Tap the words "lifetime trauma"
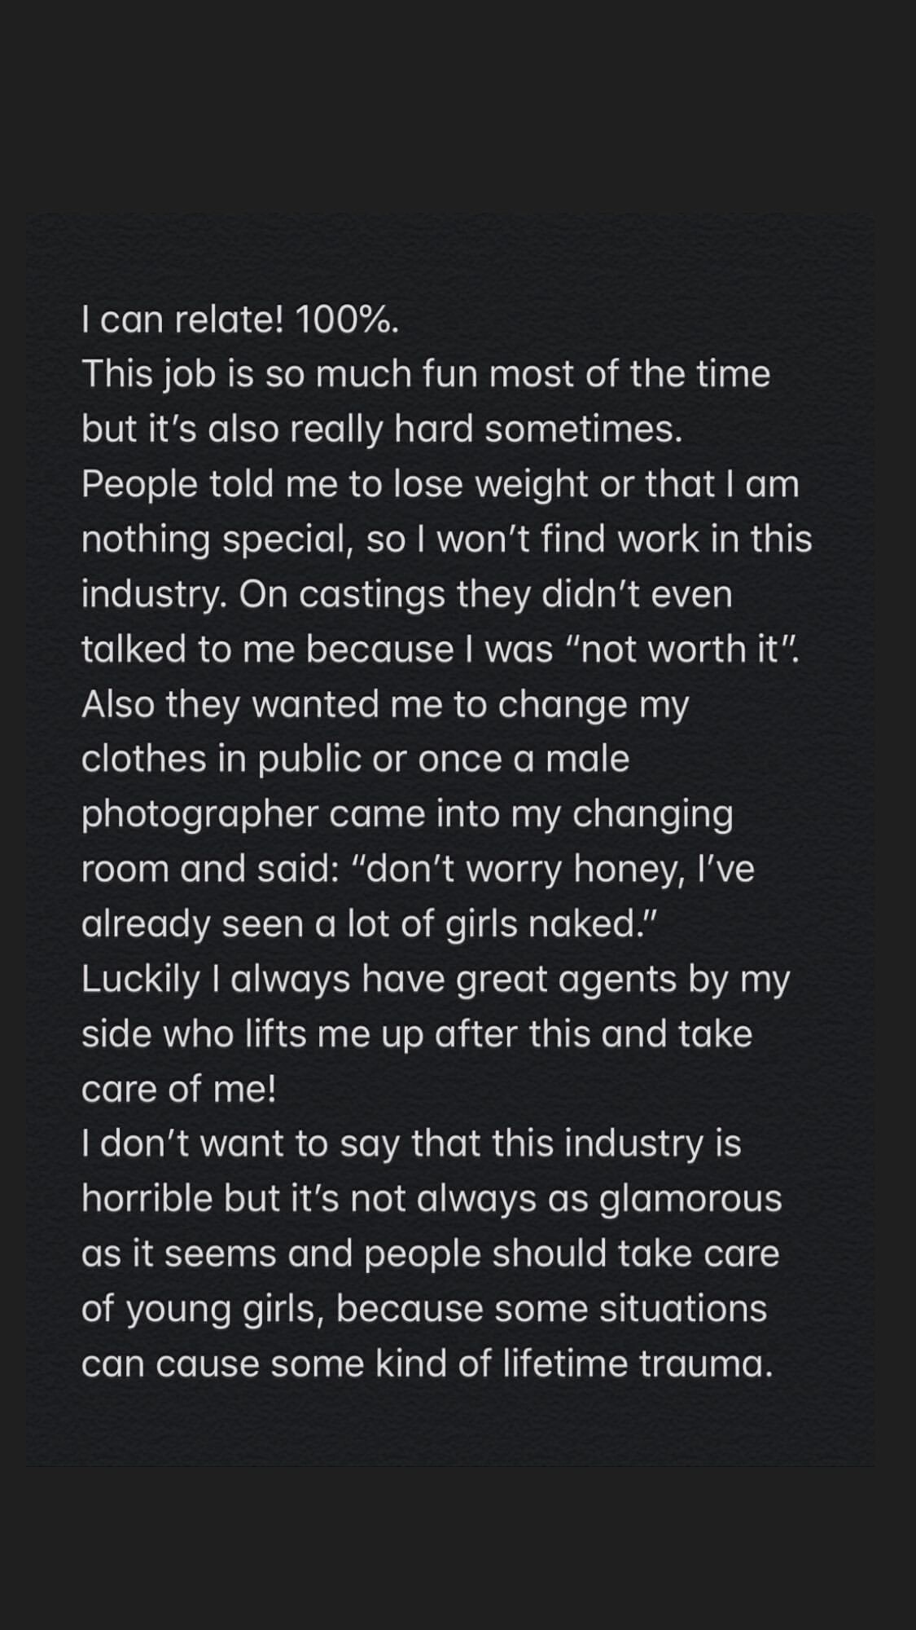This screenshot has height=1630, width=916. (x=637, y=1363)
